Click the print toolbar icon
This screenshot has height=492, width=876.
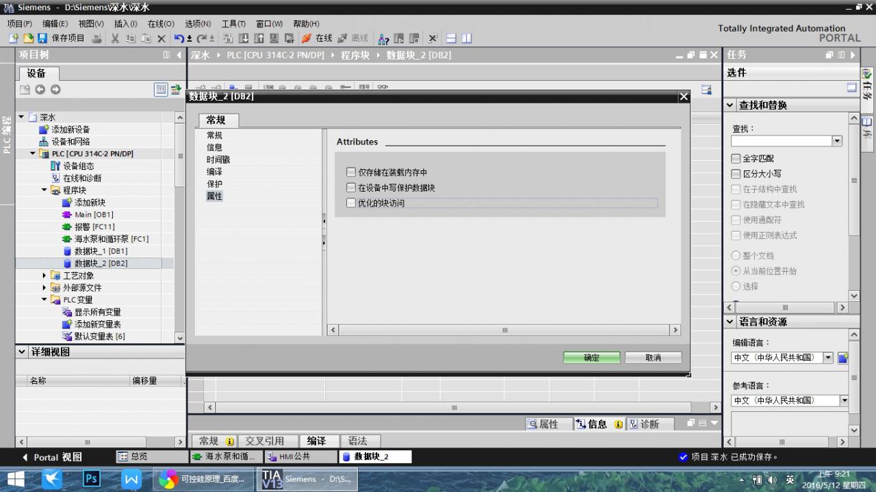[96, 38]
